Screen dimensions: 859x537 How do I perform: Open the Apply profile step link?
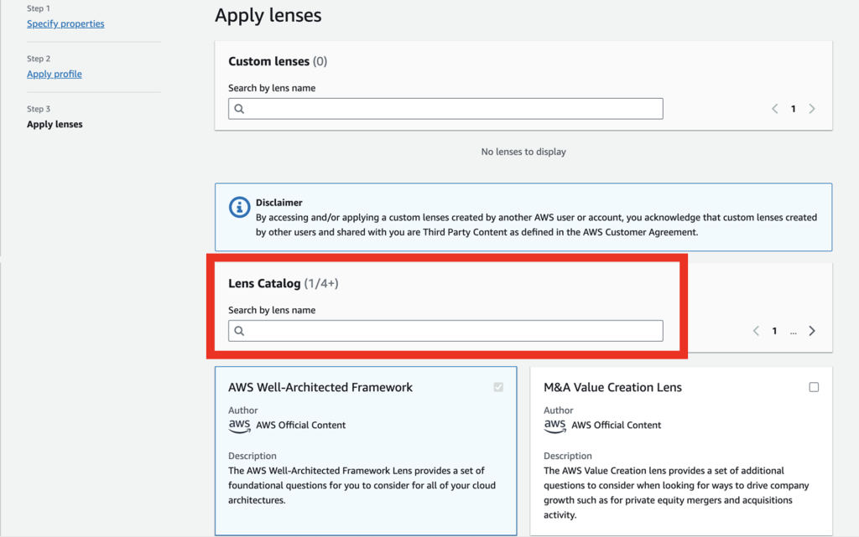point(54,74)
